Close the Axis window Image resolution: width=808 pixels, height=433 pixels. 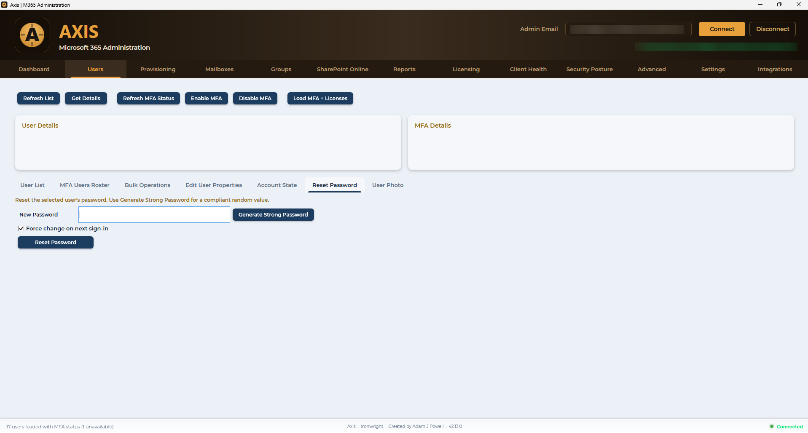(x=798, y=5)
